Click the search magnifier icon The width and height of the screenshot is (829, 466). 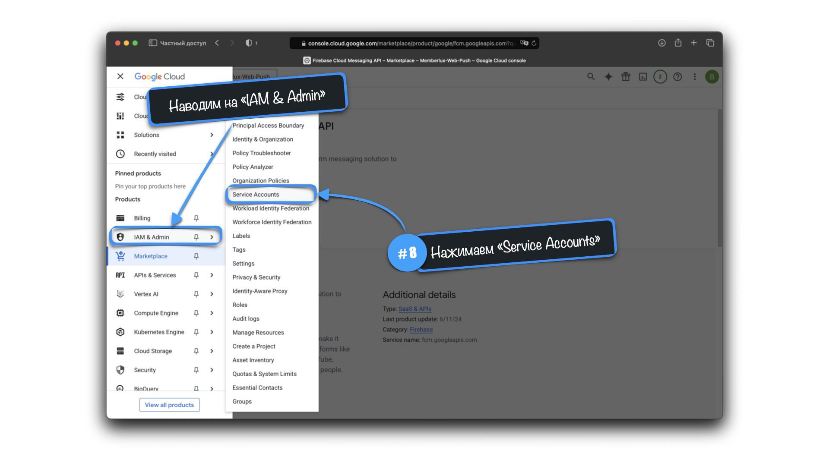pyautogui.click(x=591, y=77)
